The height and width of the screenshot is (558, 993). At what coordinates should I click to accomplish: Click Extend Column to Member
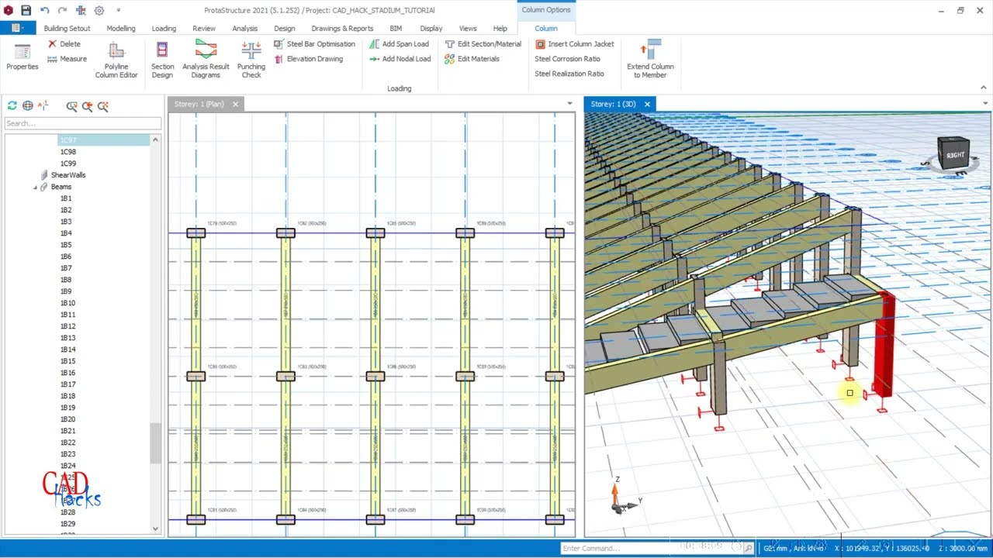(650, 60)
